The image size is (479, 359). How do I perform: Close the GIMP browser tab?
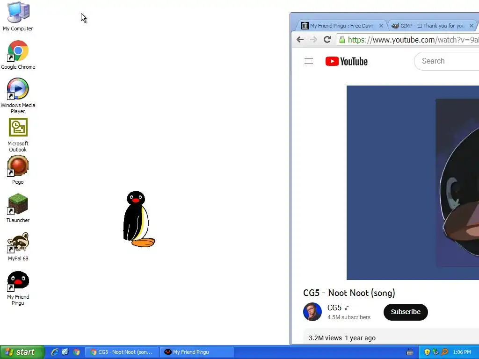472,26
